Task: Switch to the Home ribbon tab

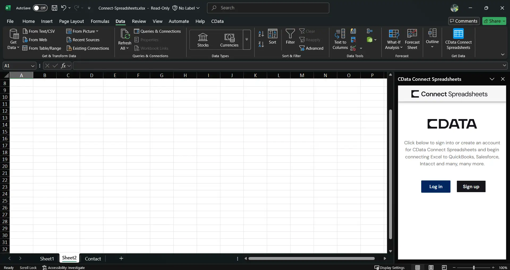Action: click(28, 21)
